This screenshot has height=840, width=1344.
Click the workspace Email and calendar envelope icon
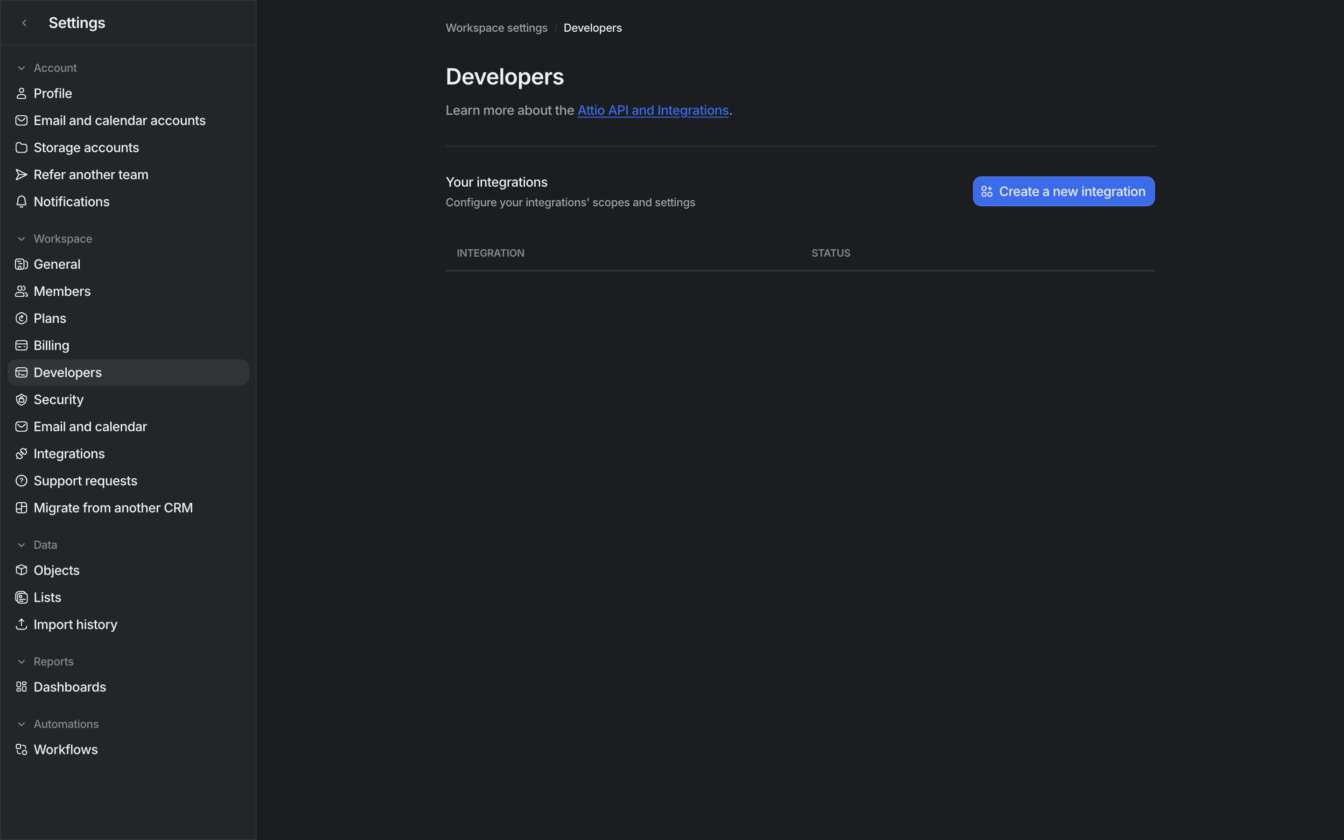[x=21, y=427]
